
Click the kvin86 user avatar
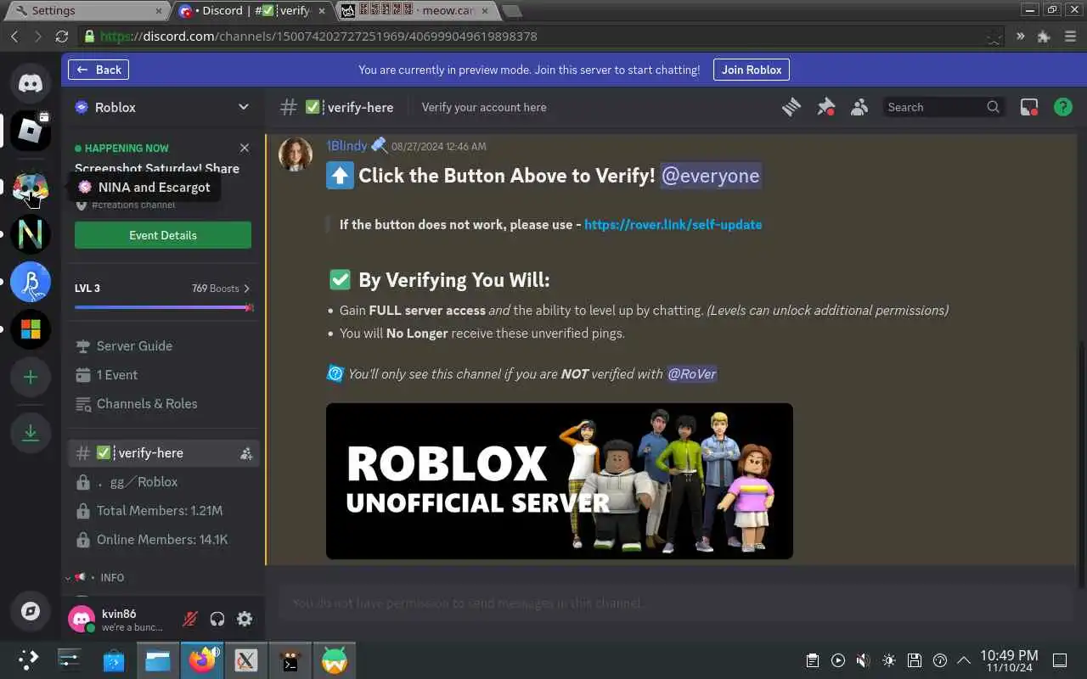[x=82, y=620]
